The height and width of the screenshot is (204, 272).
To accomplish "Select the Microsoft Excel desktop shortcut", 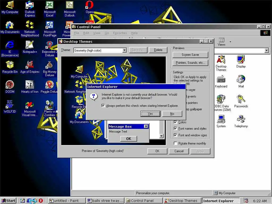I will [x=50, y=9].
